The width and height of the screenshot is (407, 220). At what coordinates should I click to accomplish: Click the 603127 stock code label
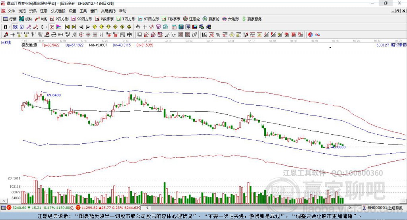[x=383, y=45]
